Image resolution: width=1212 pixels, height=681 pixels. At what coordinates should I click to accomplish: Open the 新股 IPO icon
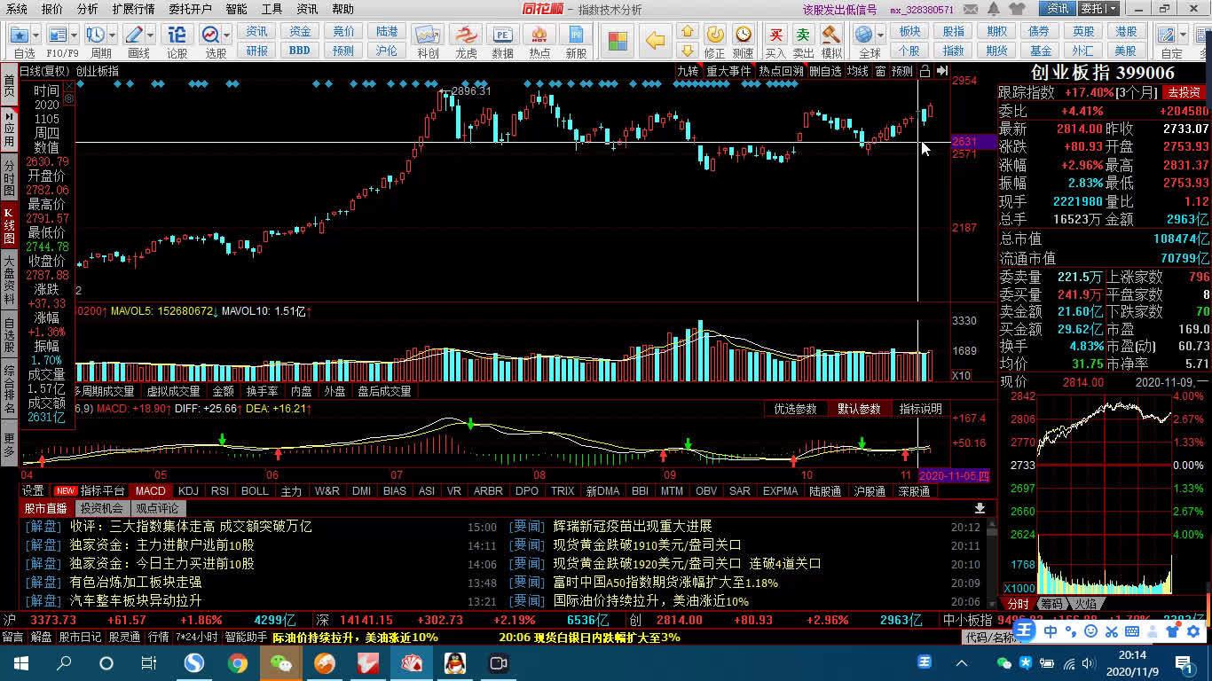[577, 35]
